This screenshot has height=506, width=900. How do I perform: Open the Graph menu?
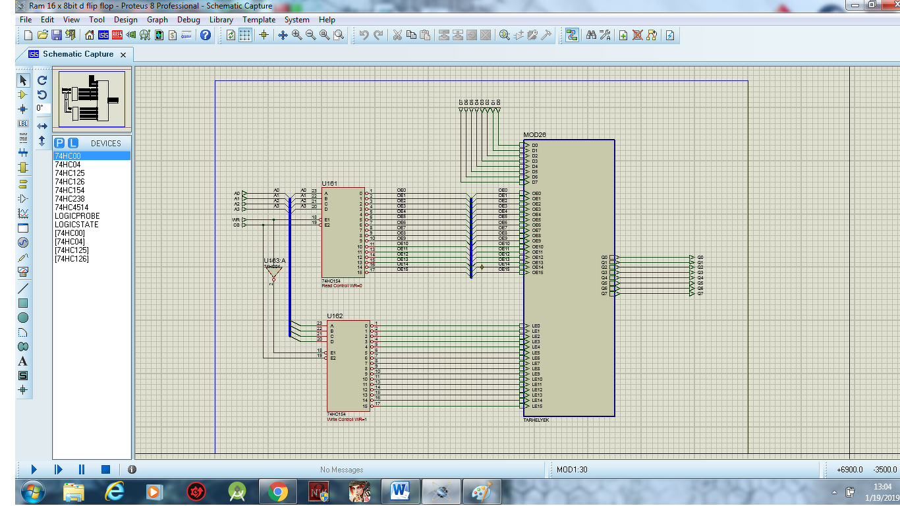pos(157,20)
